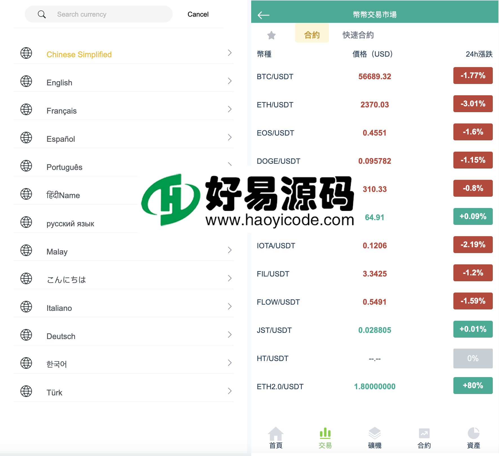
Task: Expand chevron on 한국어 row
Action: 230,363
